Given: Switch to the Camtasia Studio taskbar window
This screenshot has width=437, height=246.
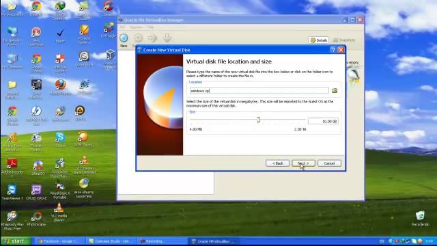Looking at the screenshot, I should point(111,241).
